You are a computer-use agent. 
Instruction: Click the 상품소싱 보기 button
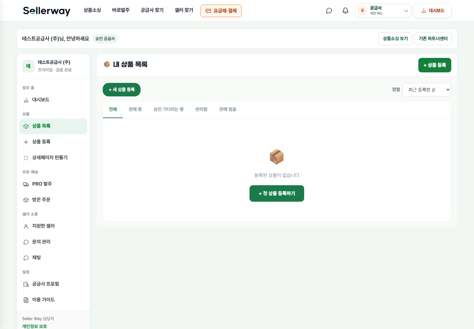(x=395, y=38)
